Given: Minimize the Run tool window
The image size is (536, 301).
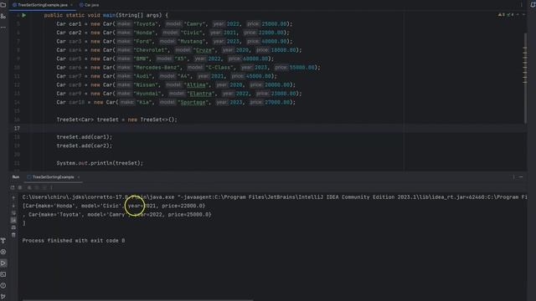Looking at the screenshot, I should pyautogui.click(x=521, y=176).
